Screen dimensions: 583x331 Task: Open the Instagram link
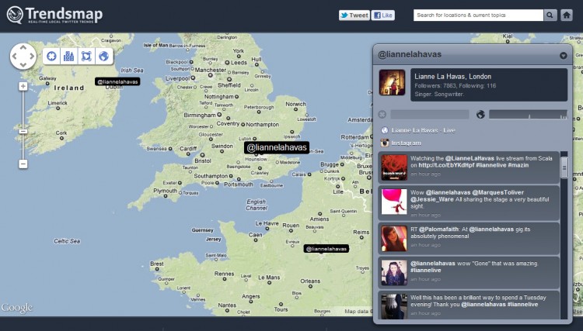(x=406, y=143)
